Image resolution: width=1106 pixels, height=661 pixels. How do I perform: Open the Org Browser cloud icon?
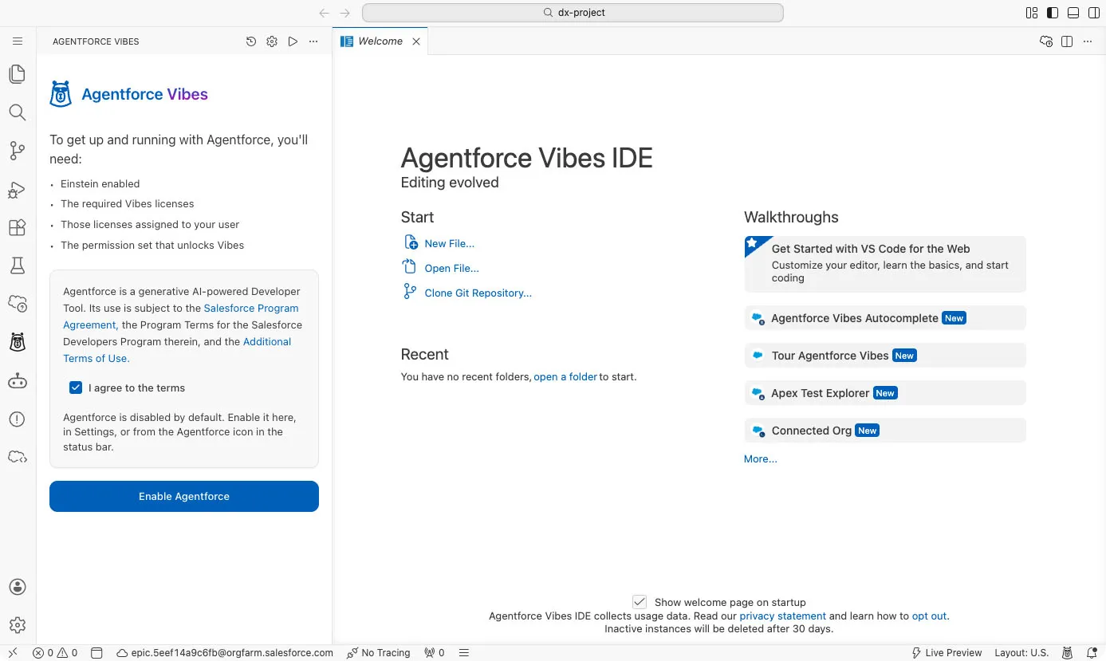point(18,304)
